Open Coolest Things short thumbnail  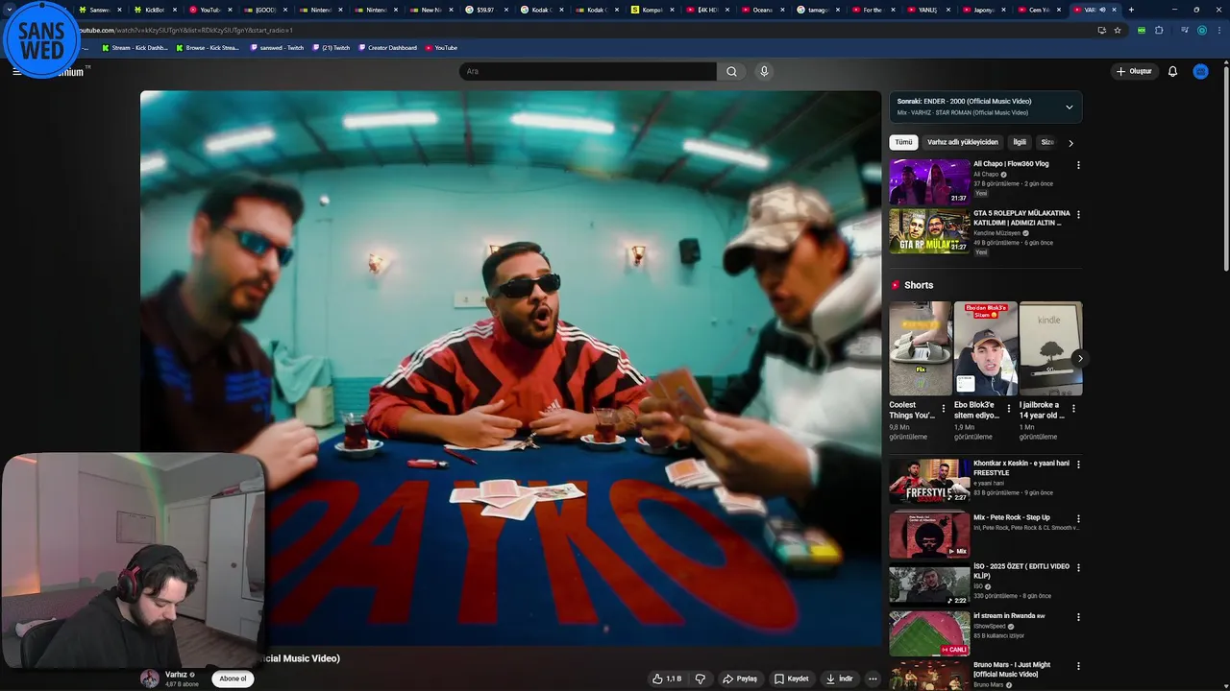921,348
